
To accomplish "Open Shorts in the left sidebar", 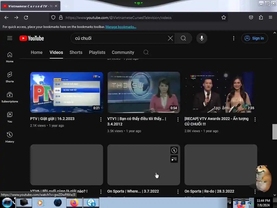I will tap(10, 77).
